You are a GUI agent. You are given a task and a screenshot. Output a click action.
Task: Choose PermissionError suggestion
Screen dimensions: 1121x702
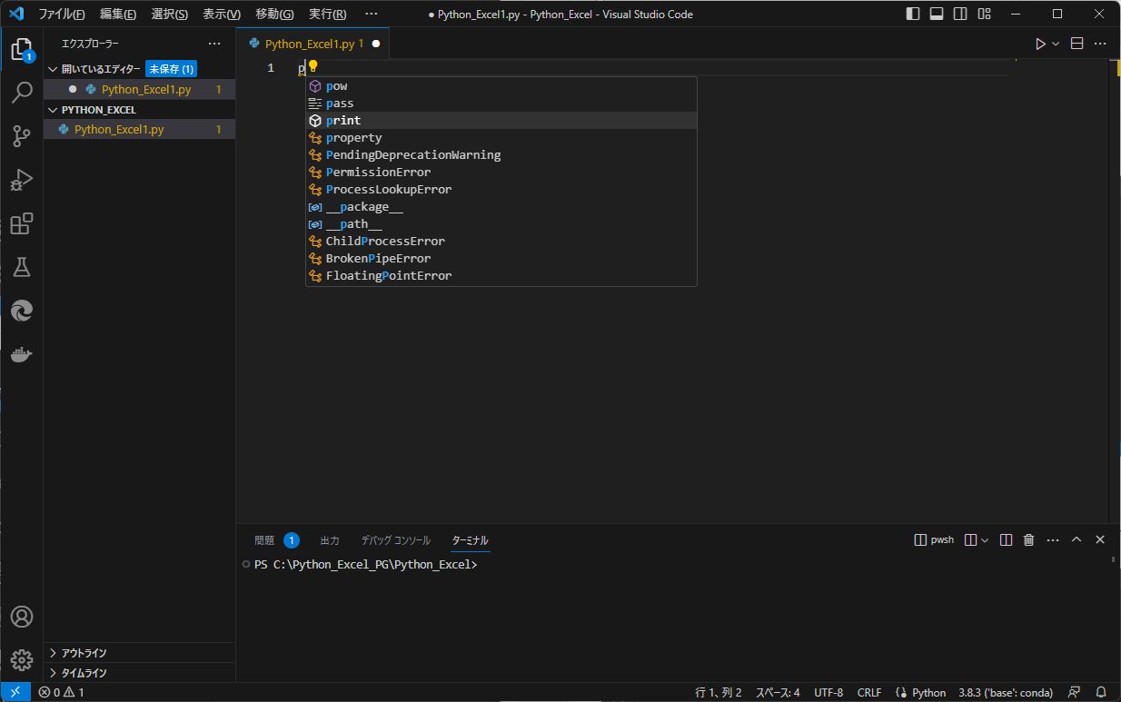501,173
